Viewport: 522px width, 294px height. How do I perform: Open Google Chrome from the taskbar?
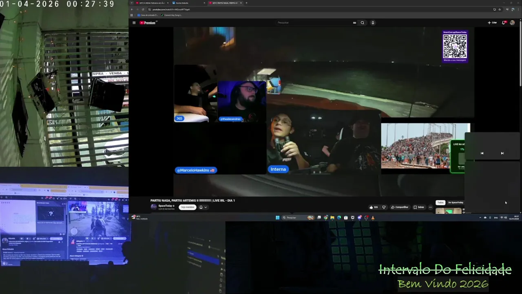pos(325,218)
